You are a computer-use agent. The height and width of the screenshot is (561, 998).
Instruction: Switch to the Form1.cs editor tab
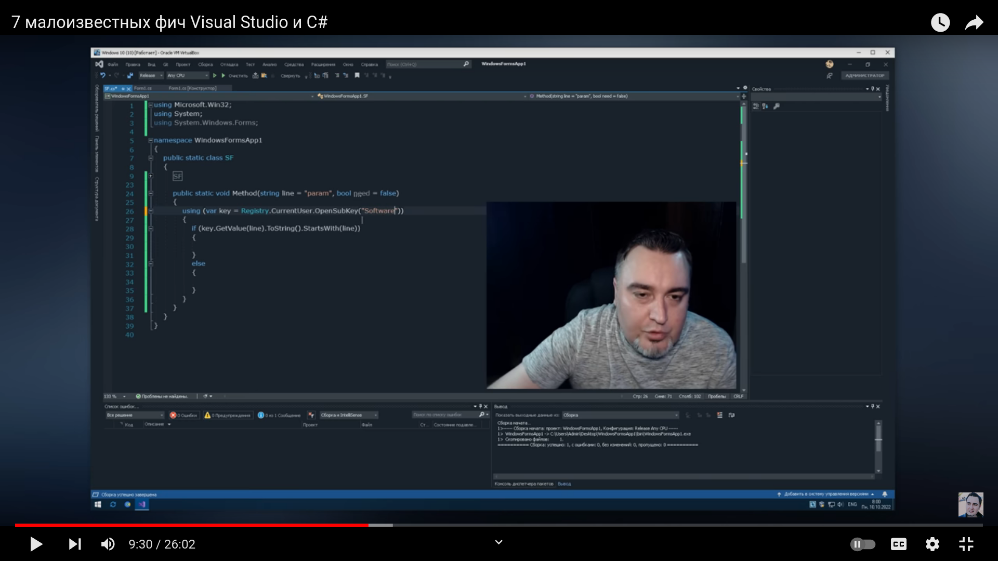pyautogui.click(x=143, y=88)
